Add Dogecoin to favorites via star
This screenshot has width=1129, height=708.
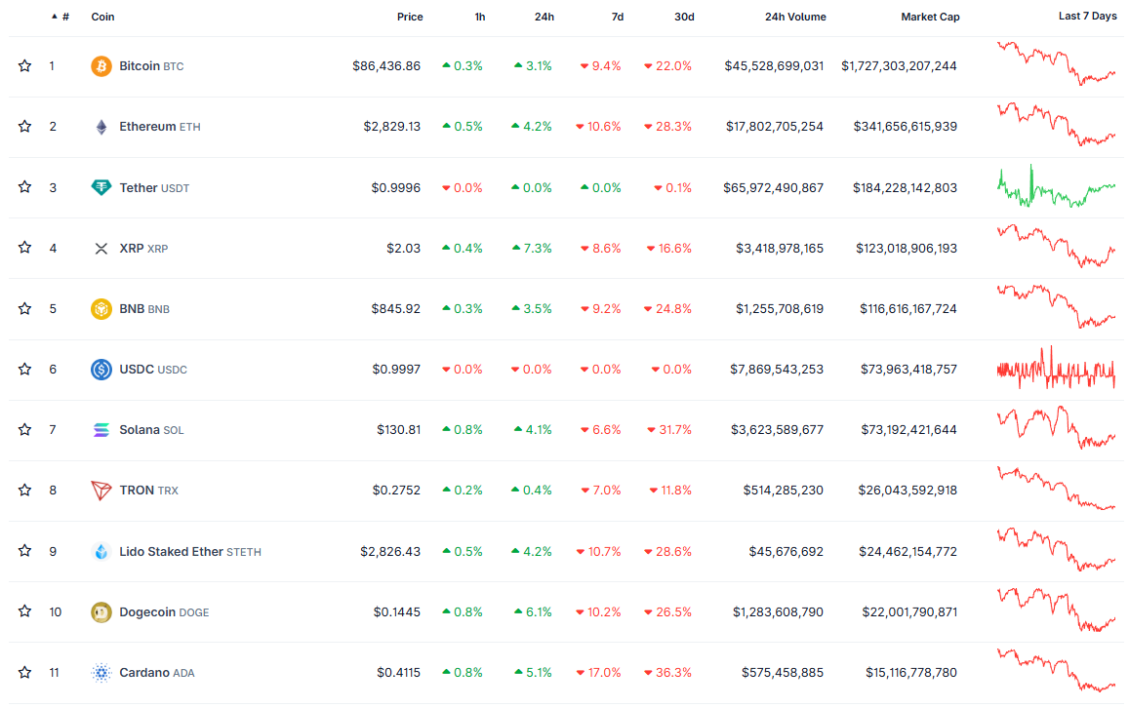(x=24, y=611)
